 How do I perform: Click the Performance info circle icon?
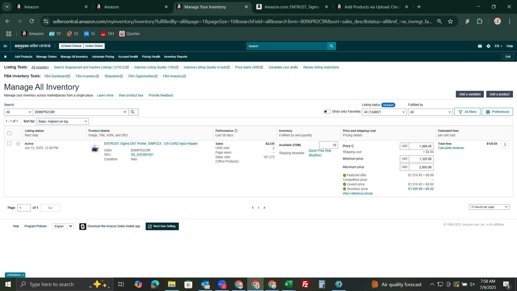point(236,131)
